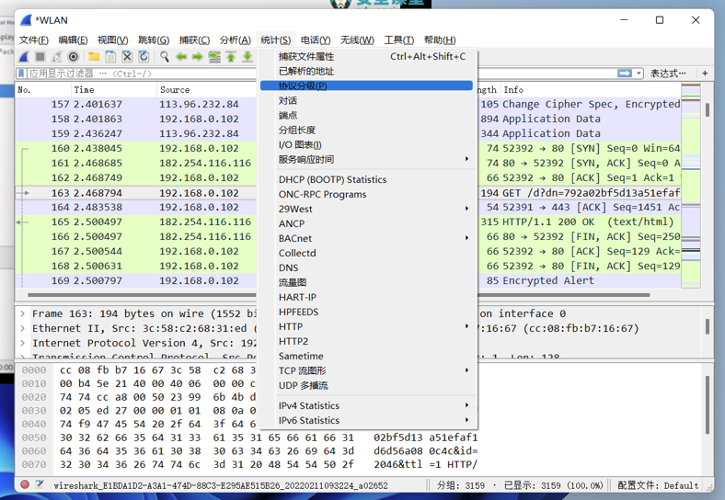Restart the current capture
The image size is (725, 500).
56,57
